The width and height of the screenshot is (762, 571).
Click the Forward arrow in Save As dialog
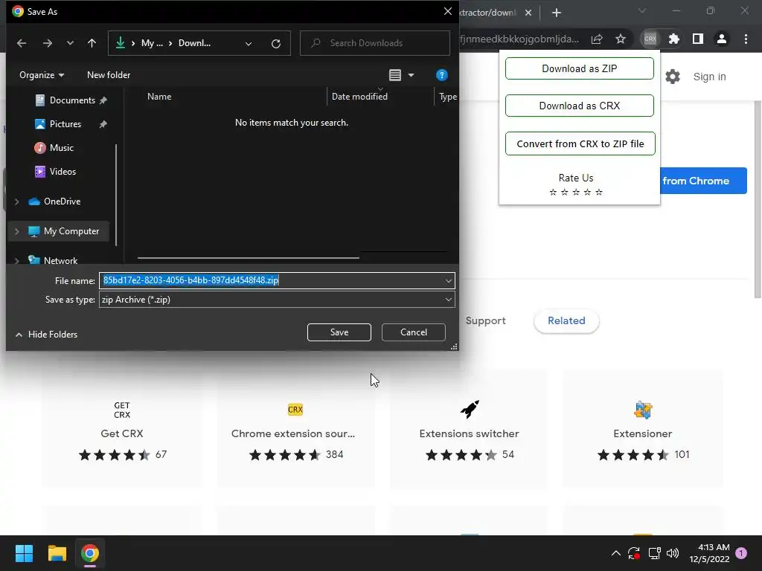coord(47,43)
